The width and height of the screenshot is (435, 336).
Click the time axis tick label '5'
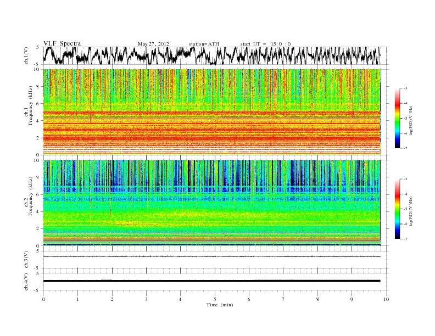[x=215, y=299]
